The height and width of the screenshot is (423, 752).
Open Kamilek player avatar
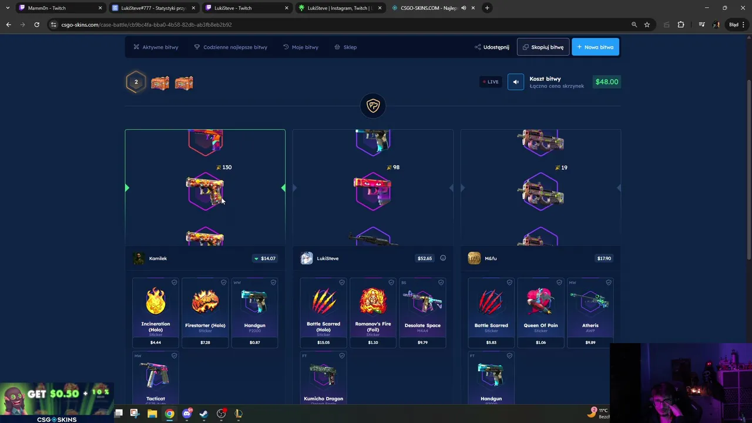coord(139,258)
